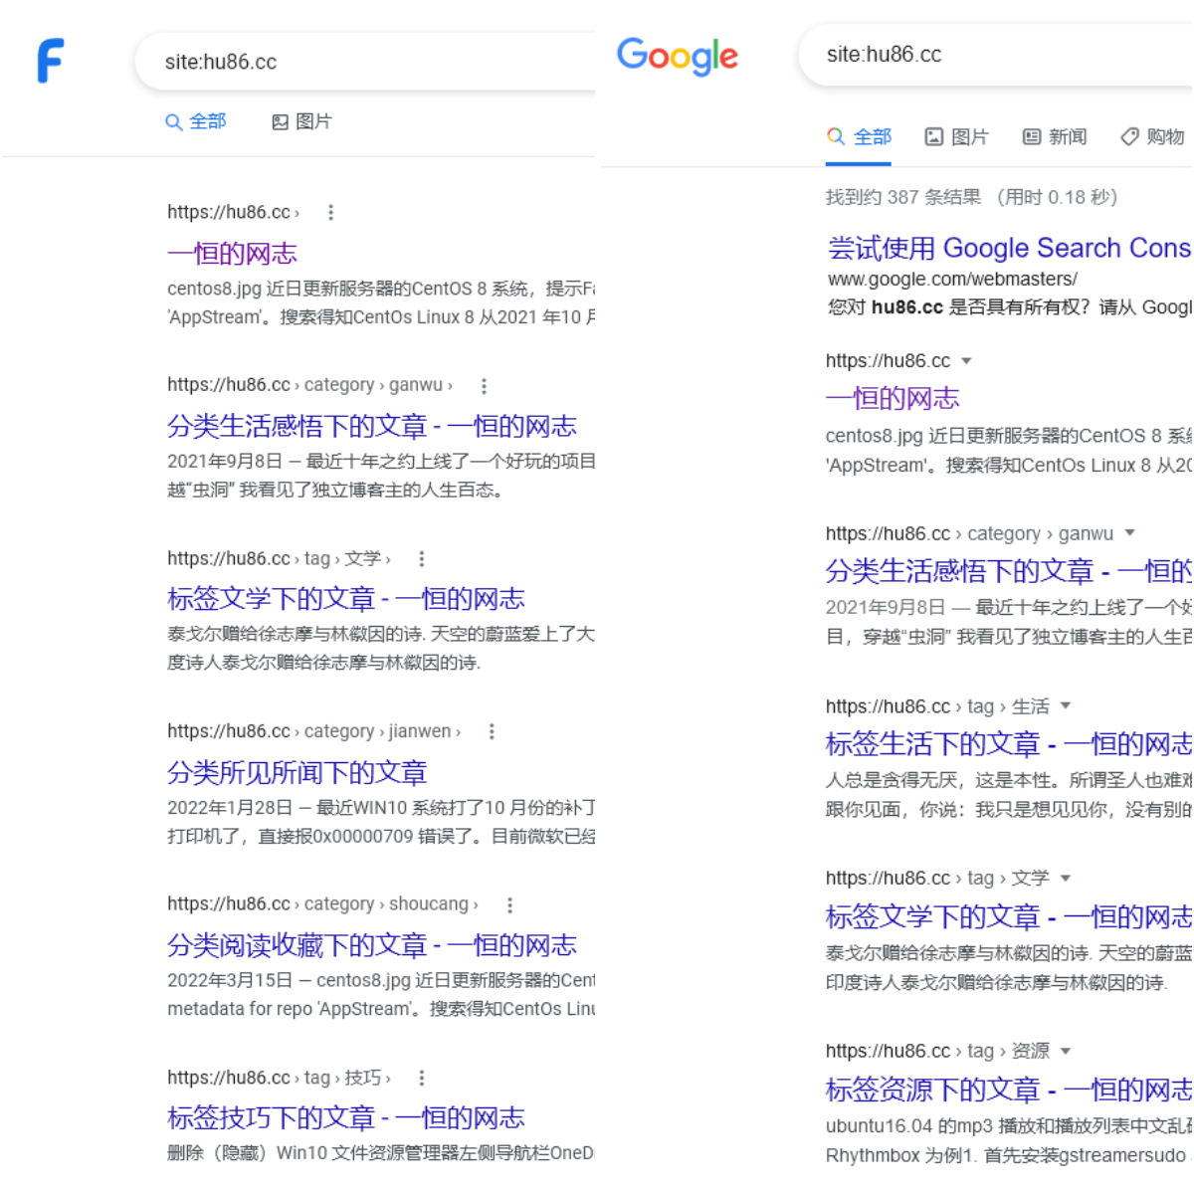Viewport: 1194px width, 1194px height.
Task: Click the 找到约 387 条结果 stats text
Action: [972, 197]
